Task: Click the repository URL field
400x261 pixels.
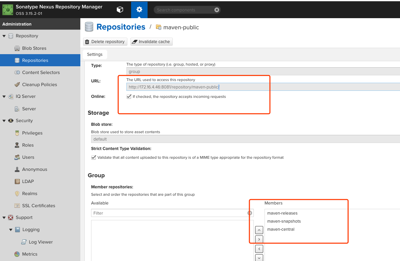Action: click(x=263, y=87)
